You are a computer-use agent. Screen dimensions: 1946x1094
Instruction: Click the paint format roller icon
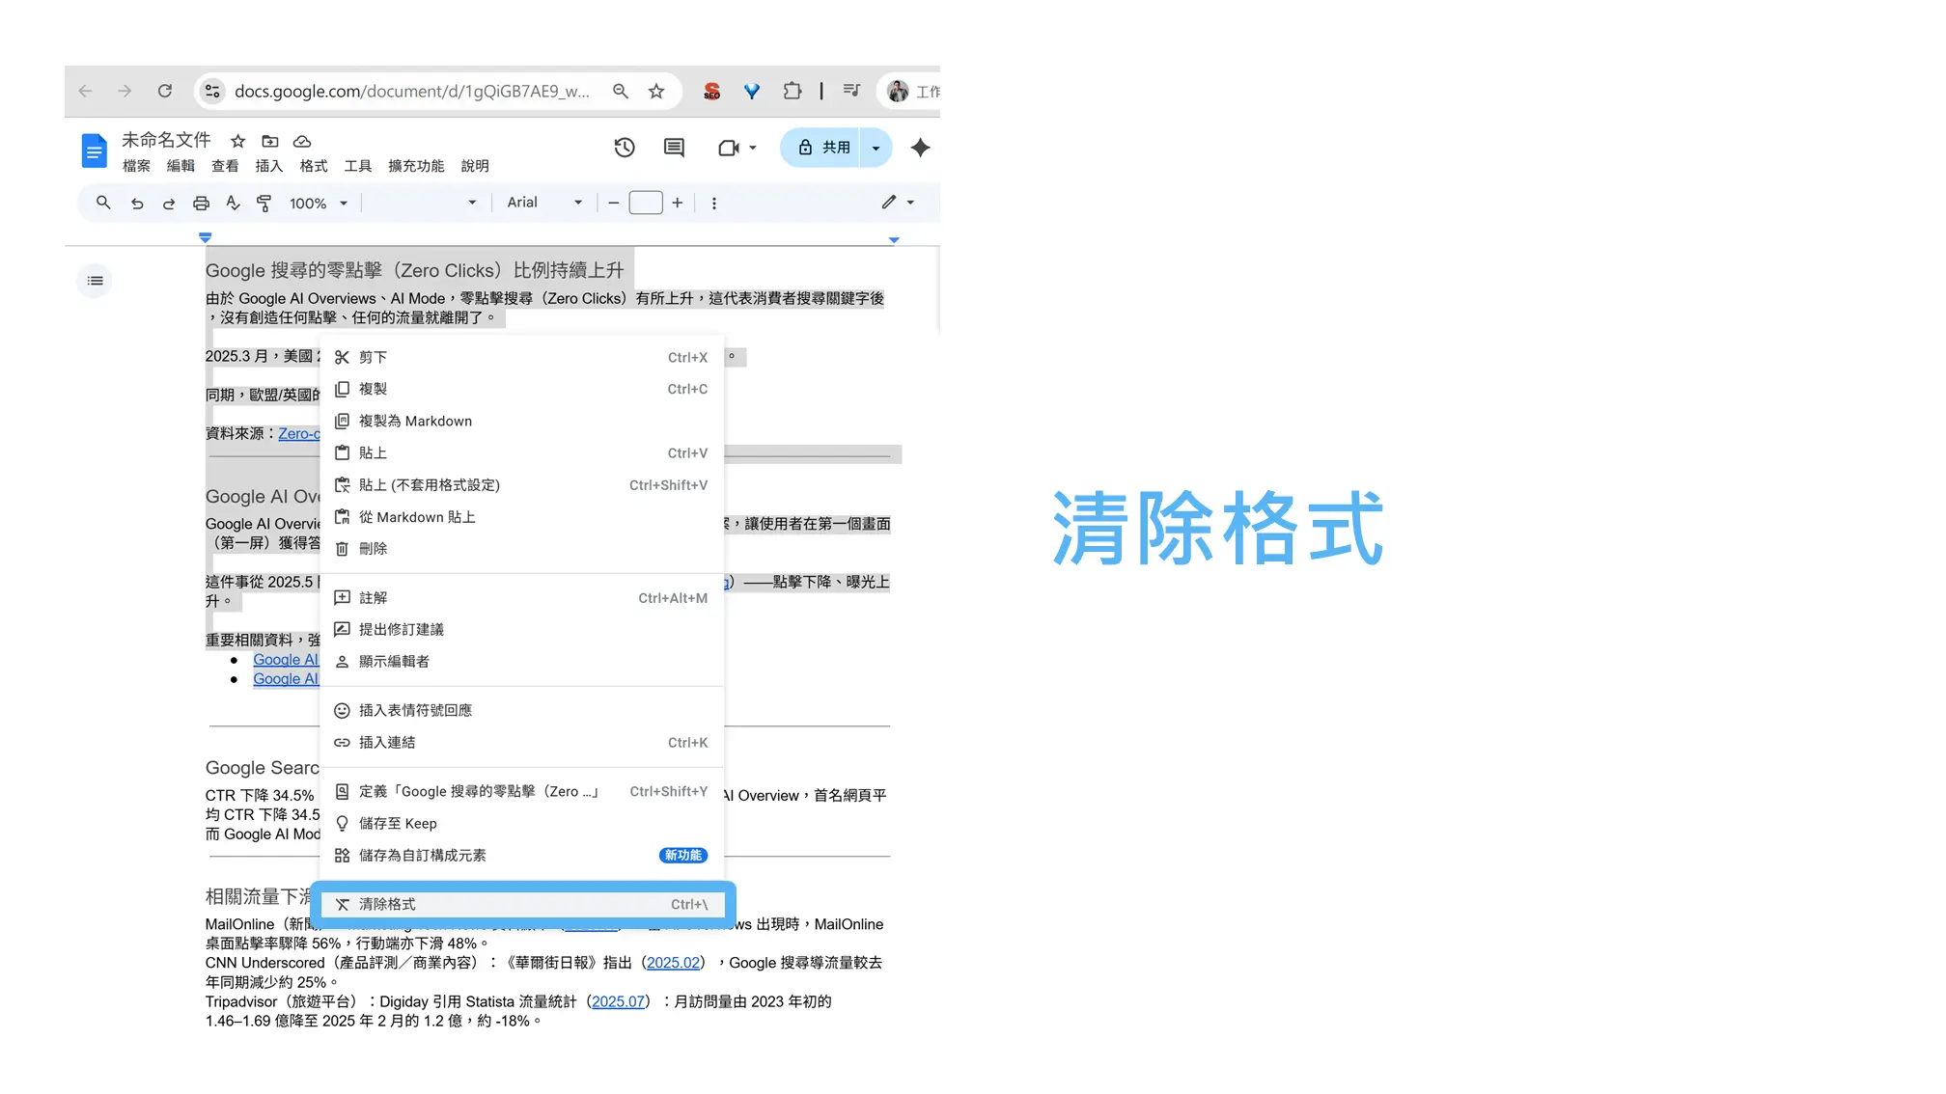[x=264, y=204]
